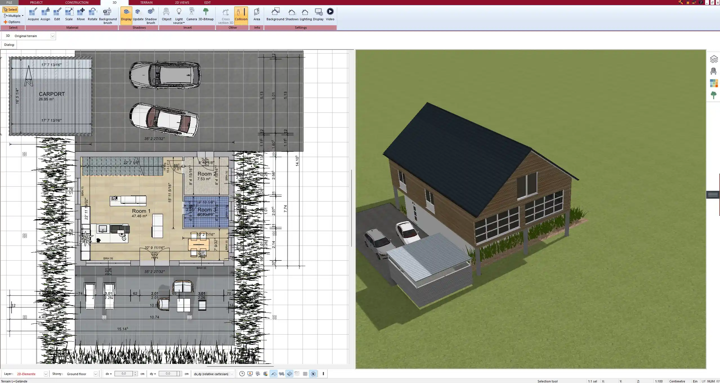Expand the Layer selection dropdown
The image size is (720, 383).
pos(46,374)
